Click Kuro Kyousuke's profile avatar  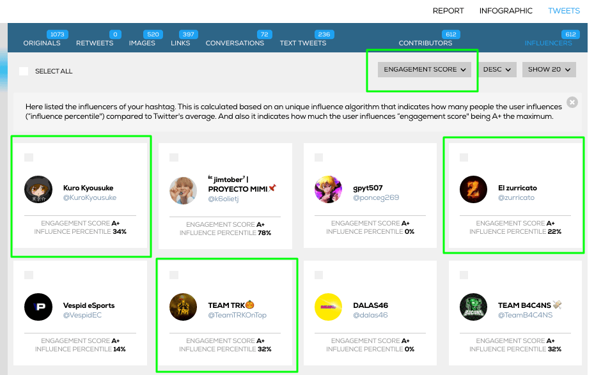(38, 190)
